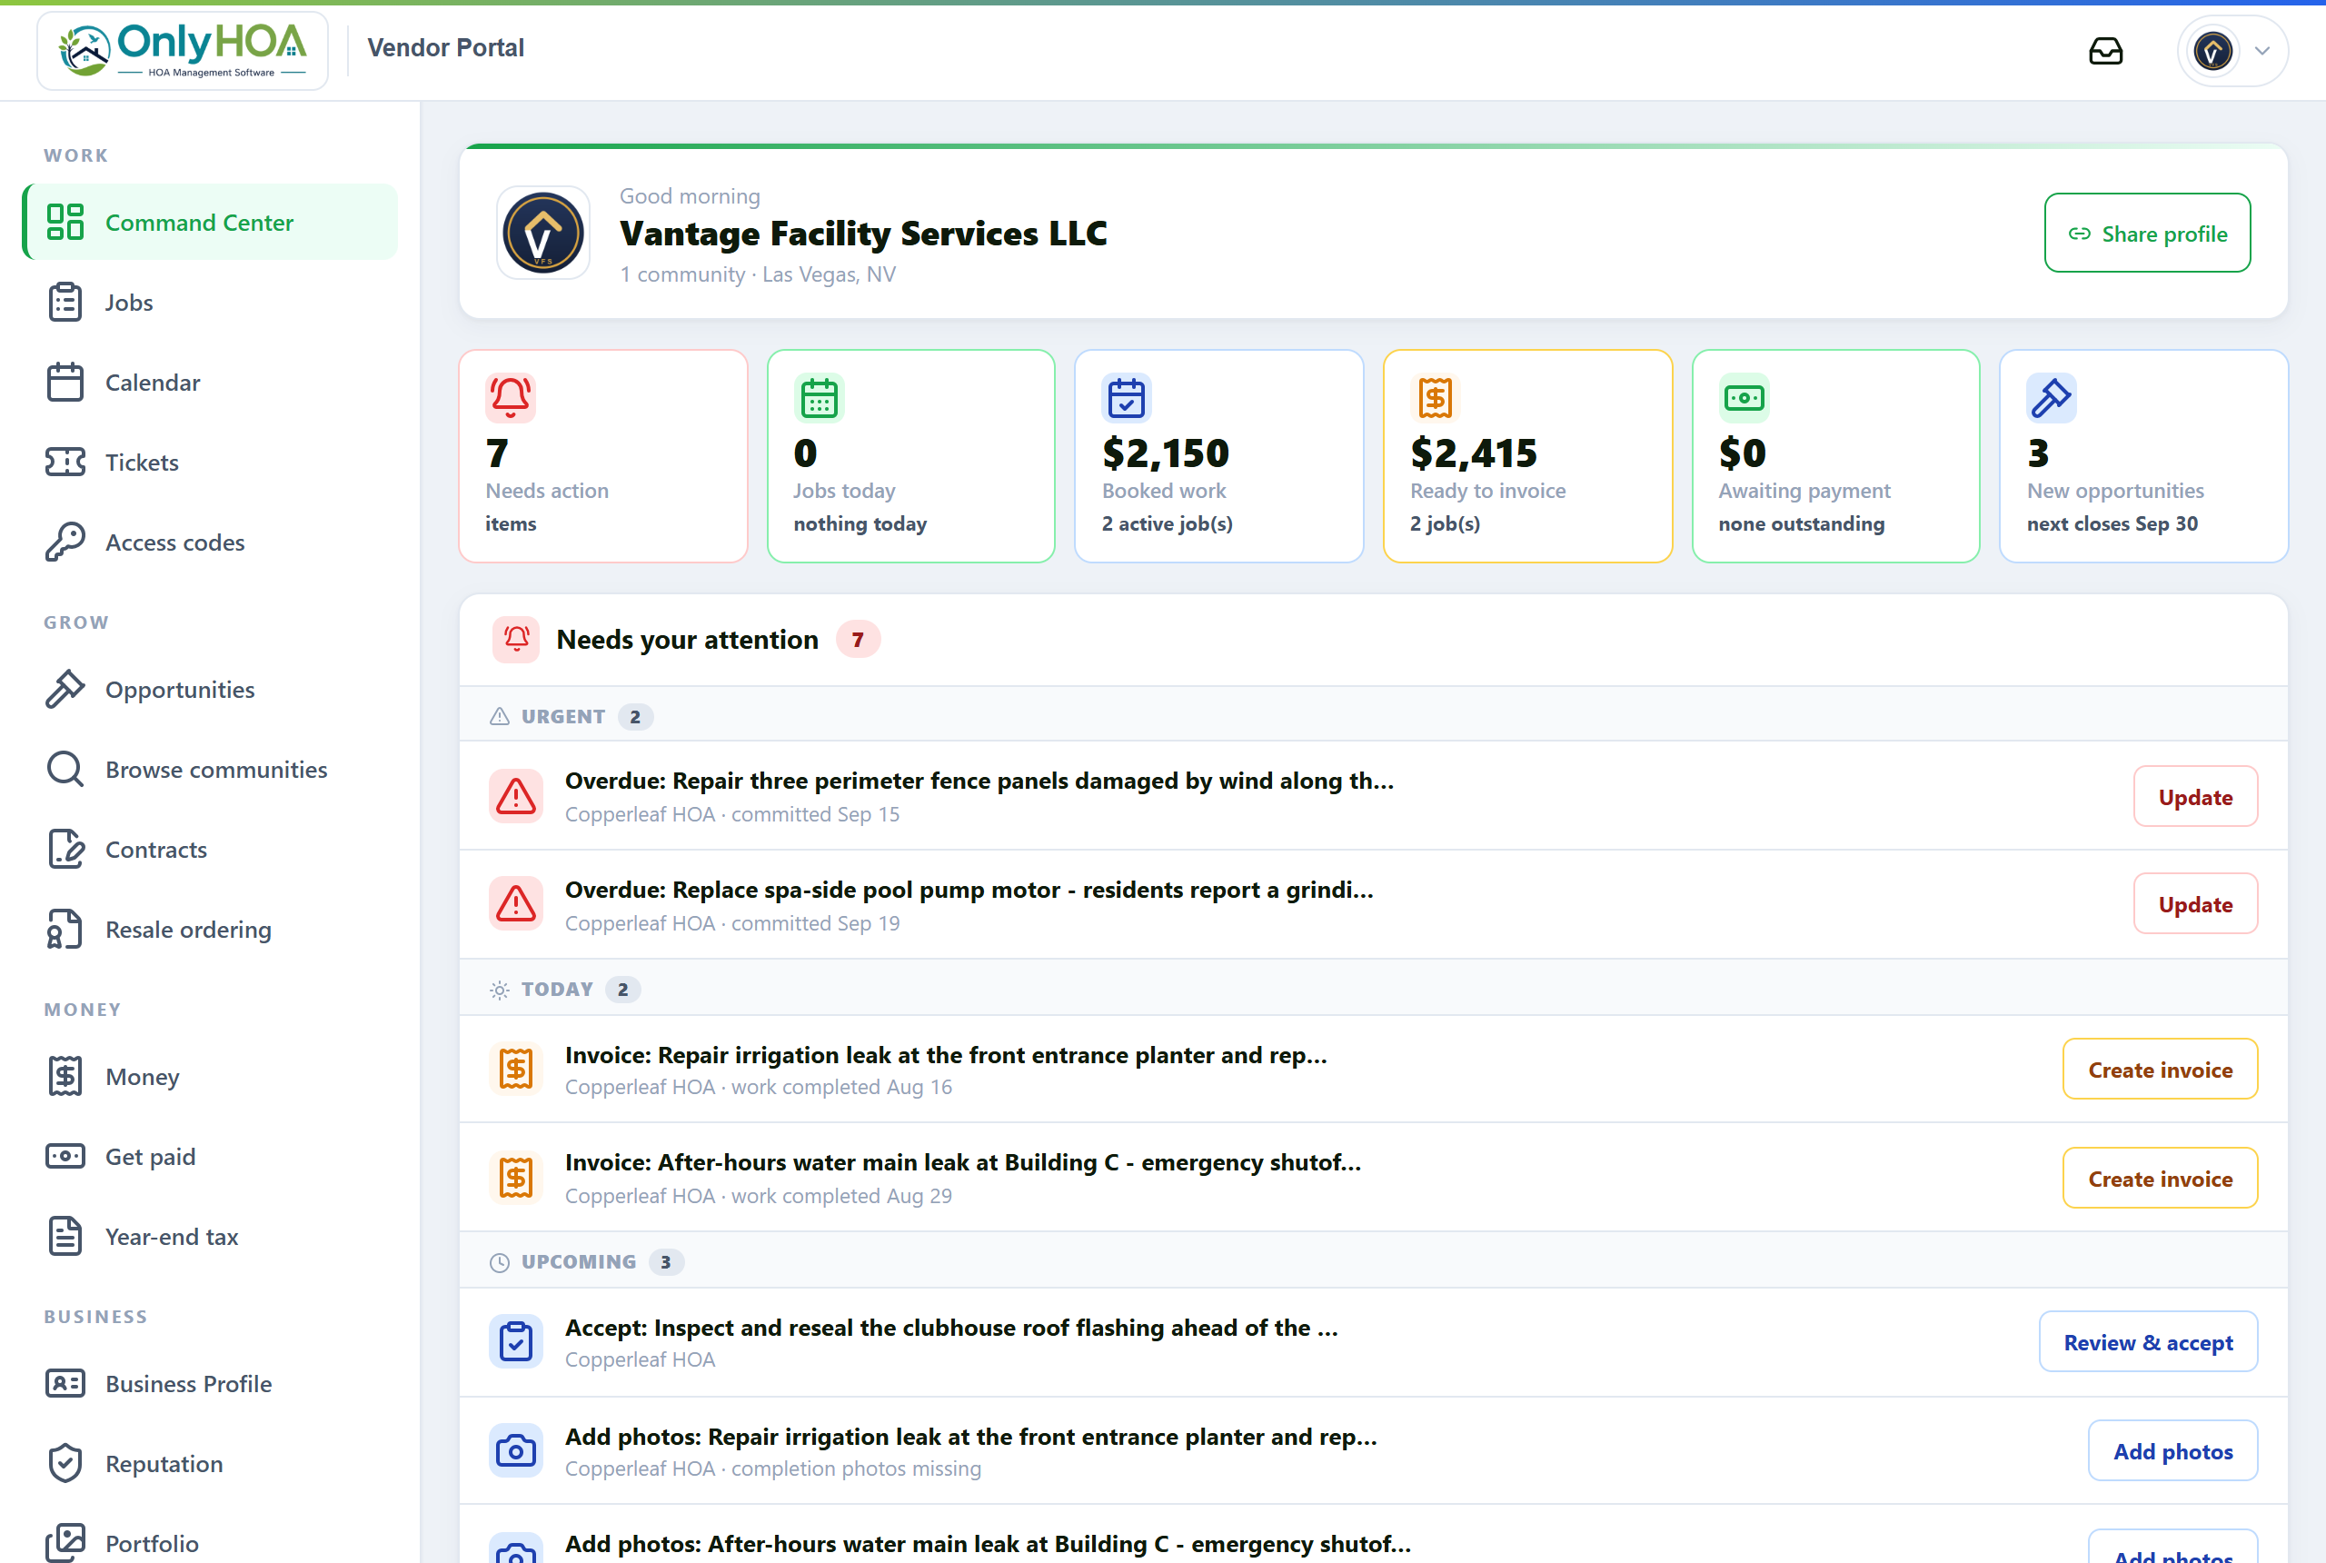2326x1563 pixels.
Task: Click the Vantage Facility Services company logo
Action: (x=543, y=234)
